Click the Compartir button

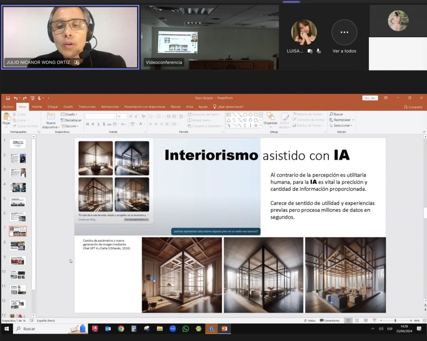[x=413, y=107]
